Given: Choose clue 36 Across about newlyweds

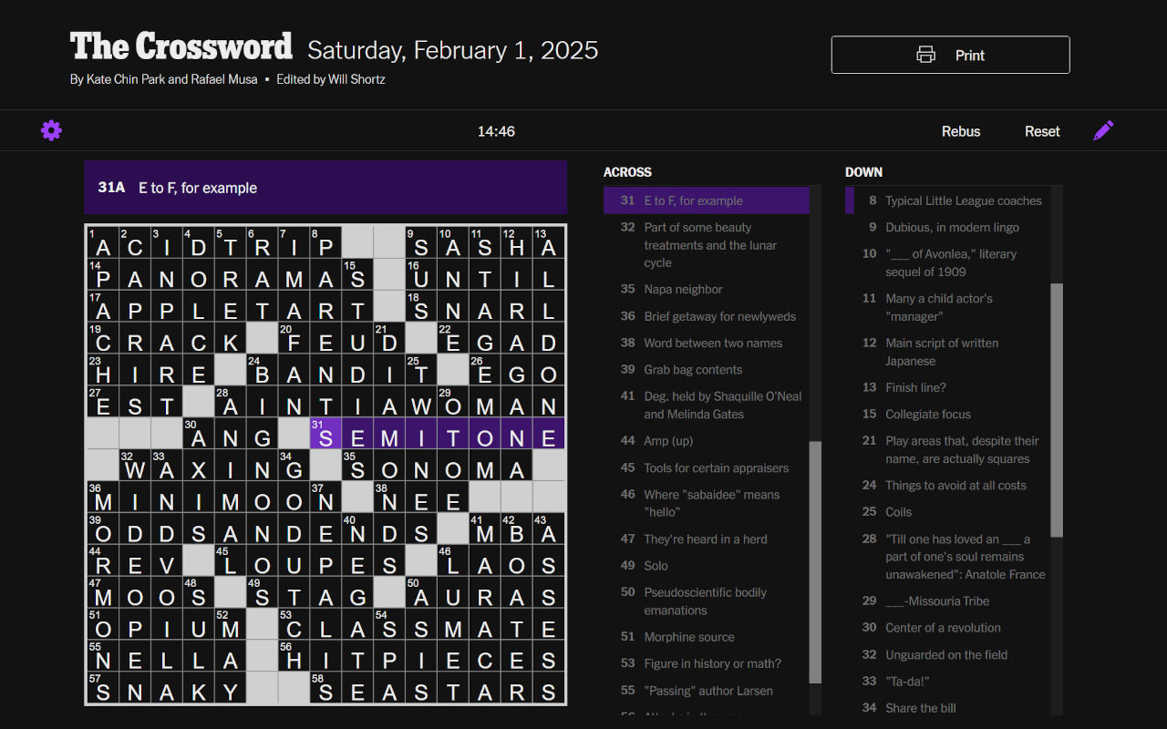Looking at the screenshot, I should 707,316.
